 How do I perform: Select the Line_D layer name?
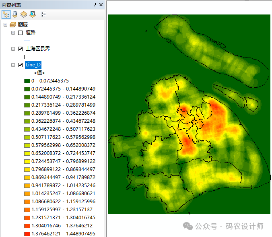[x=33, y=65]
